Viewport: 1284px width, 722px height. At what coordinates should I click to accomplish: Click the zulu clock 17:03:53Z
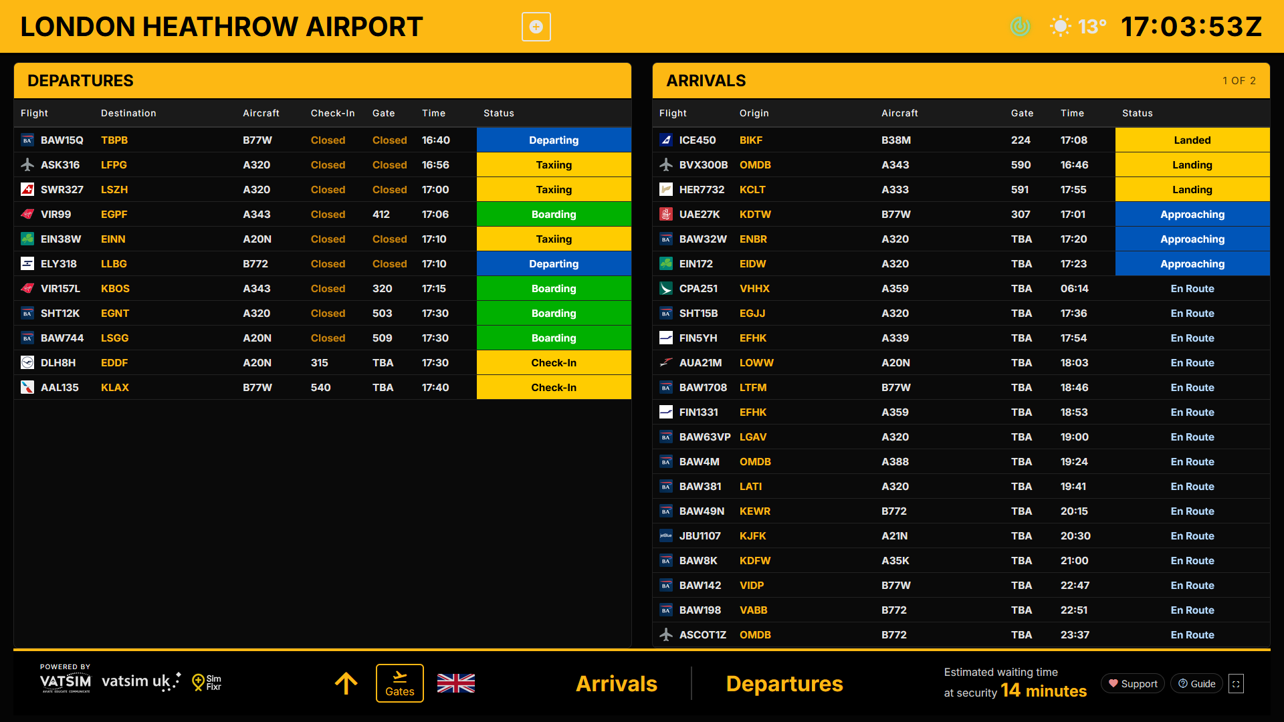(1191, 27)
